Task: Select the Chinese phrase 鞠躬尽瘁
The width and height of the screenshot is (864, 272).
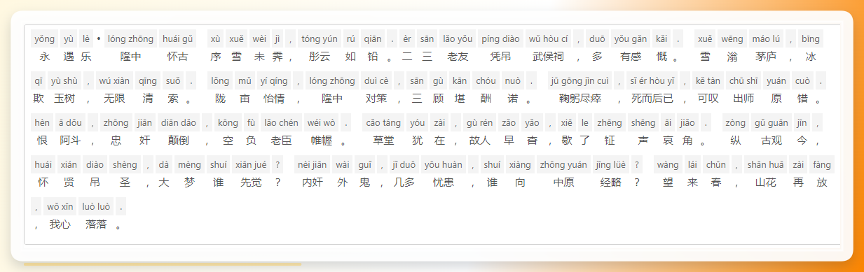Action: click(x=580, y=99)
